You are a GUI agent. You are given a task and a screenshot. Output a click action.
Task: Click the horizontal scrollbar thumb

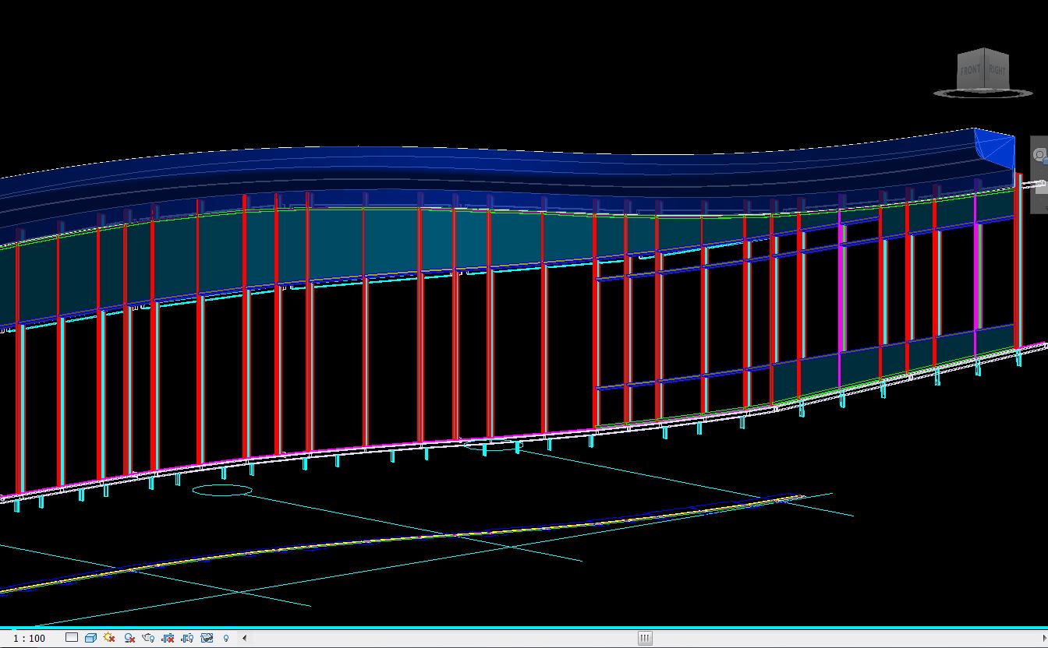pos(645,638)
